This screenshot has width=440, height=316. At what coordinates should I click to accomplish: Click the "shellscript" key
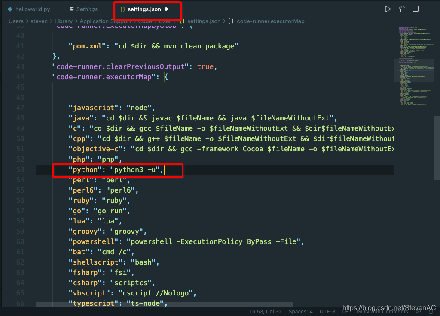(96, 262)
